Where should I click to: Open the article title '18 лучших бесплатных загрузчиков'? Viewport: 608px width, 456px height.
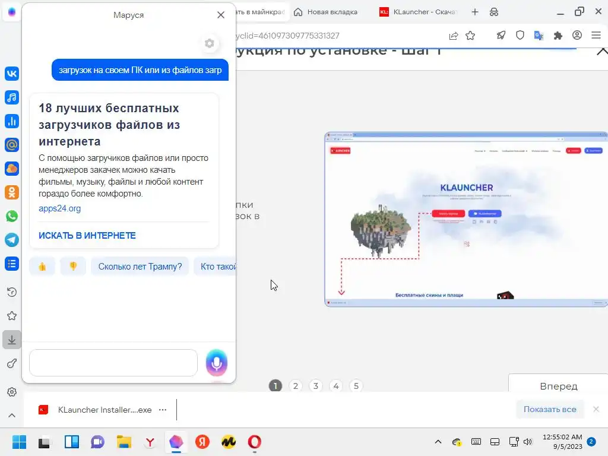click(109, 125)
